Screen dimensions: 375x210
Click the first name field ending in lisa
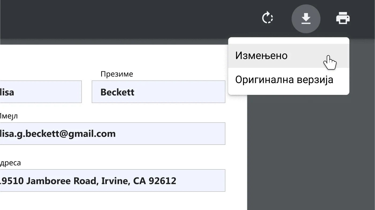40,92
